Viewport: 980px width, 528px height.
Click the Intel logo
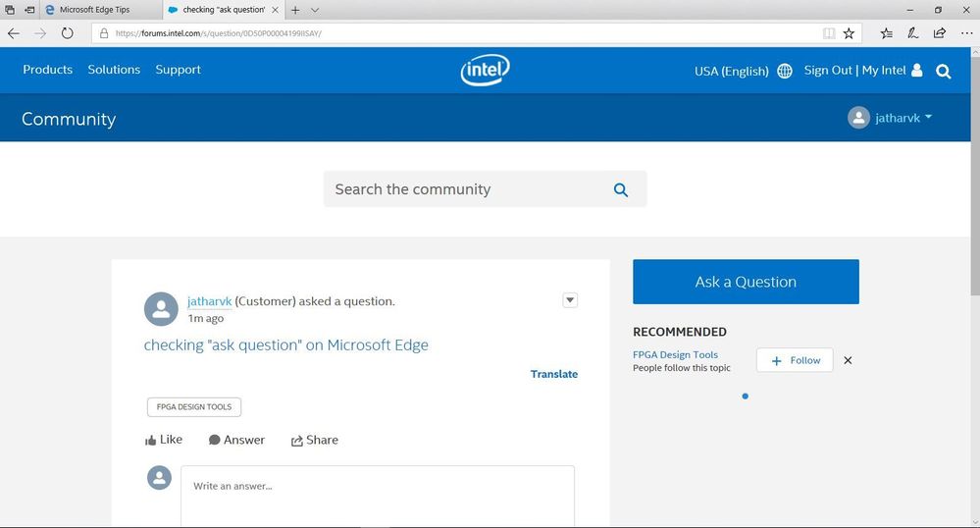(485, 70)
